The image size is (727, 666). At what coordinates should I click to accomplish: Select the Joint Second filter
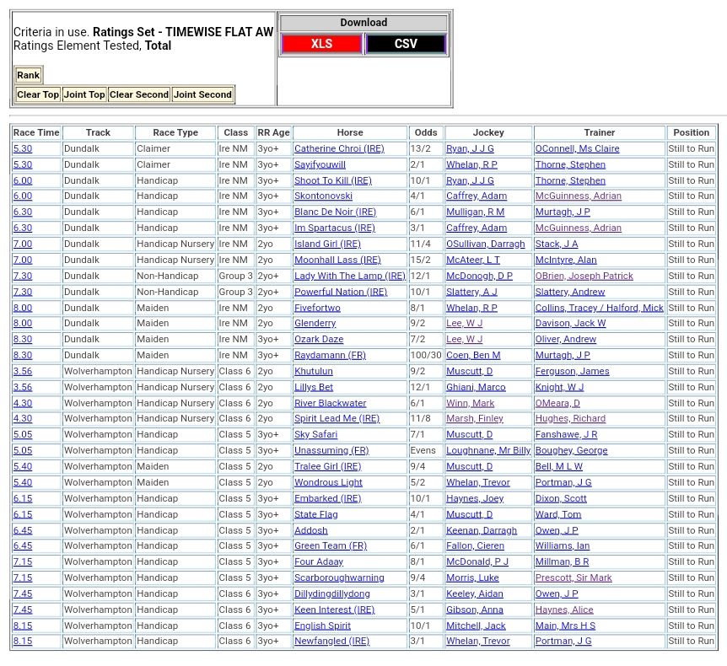coord(202,94)
